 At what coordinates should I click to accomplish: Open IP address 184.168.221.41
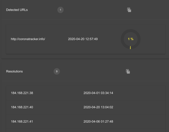[x=22, y=121]
